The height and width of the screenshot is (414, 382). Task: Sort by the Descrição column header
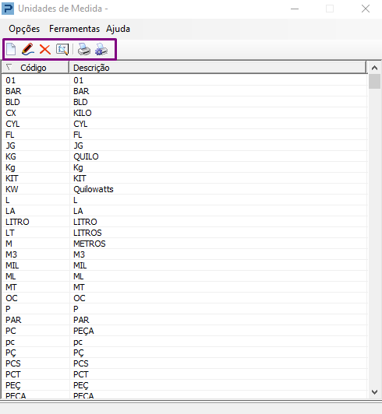point(218,68)
